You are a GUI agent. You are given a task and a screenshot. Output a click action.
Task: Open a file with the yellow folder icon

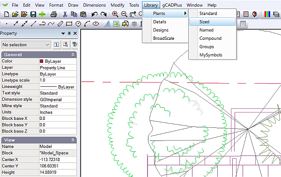[x=15, y=14]
